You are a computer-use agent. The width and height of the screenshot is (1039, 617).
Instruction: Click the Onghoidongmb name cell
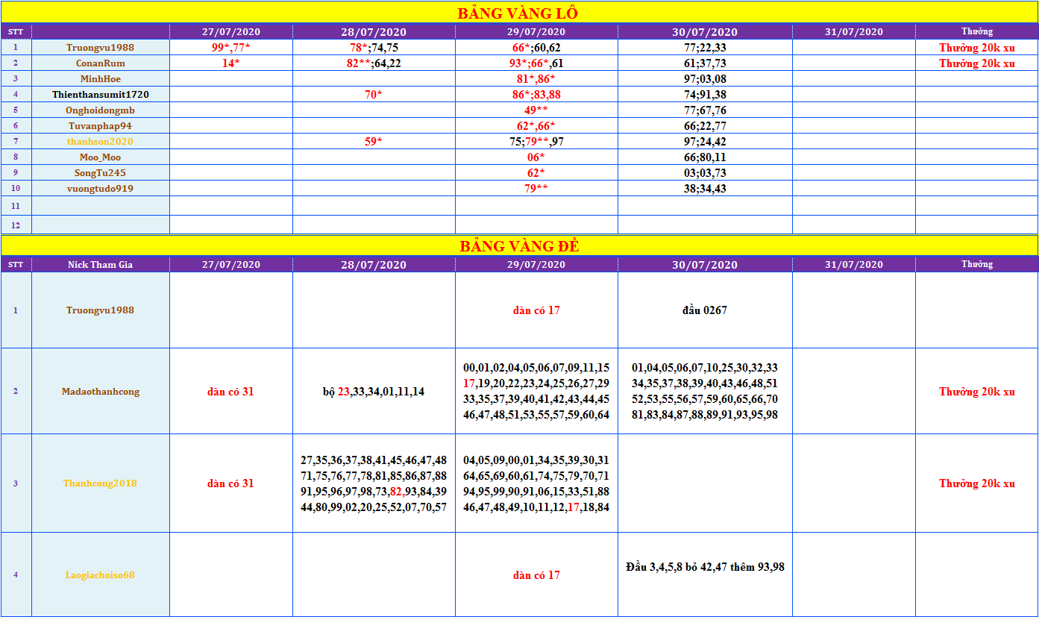click(100, 110)
